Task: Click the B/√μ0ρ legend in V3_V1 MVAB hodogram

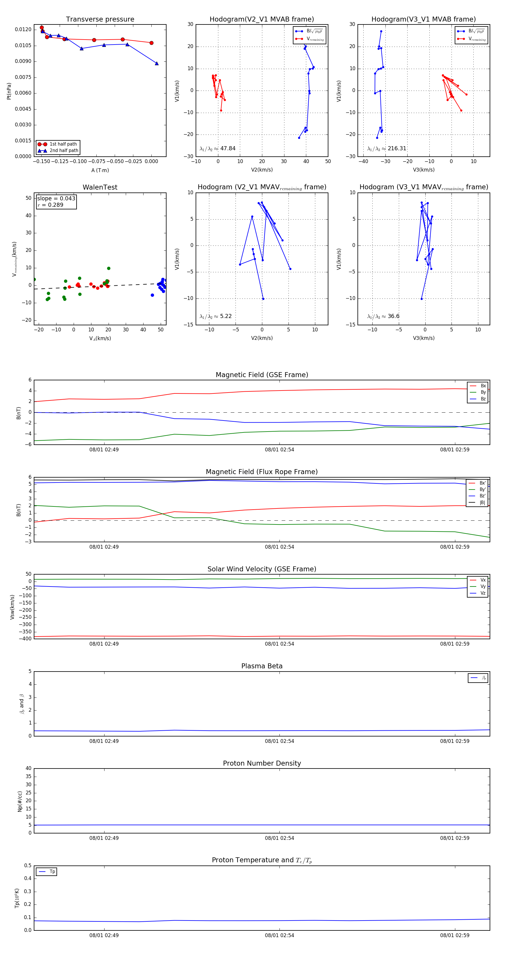Action: tap(471, 31)
